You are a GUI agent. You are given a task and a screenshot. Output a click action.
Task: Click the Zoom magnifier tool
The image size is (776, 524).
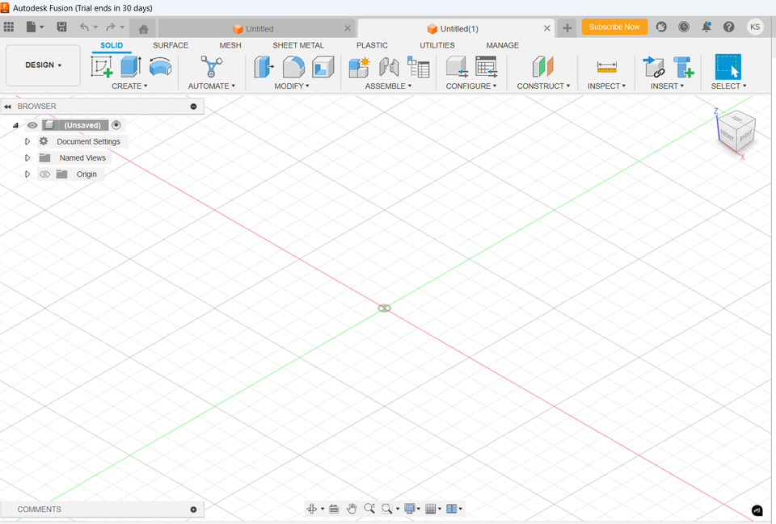pos(369,509)
